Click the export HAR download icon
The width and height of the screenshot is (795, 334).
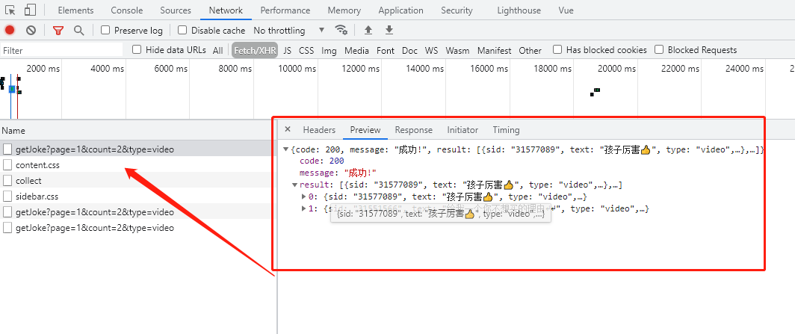pyautogui.click(x=389, y=31)
